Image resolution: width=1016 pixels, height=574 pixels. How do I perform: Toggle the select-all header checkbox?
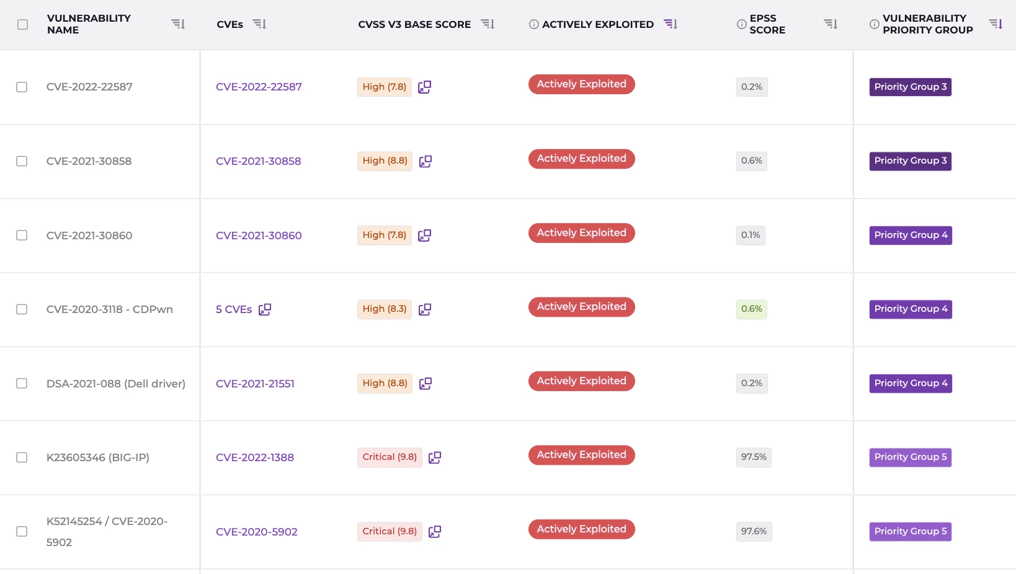23,24
